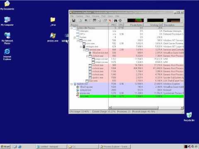This screenshot has height=149, width=199.
Task: Click the Properties toolbar icon
Action: coord(105,21)
